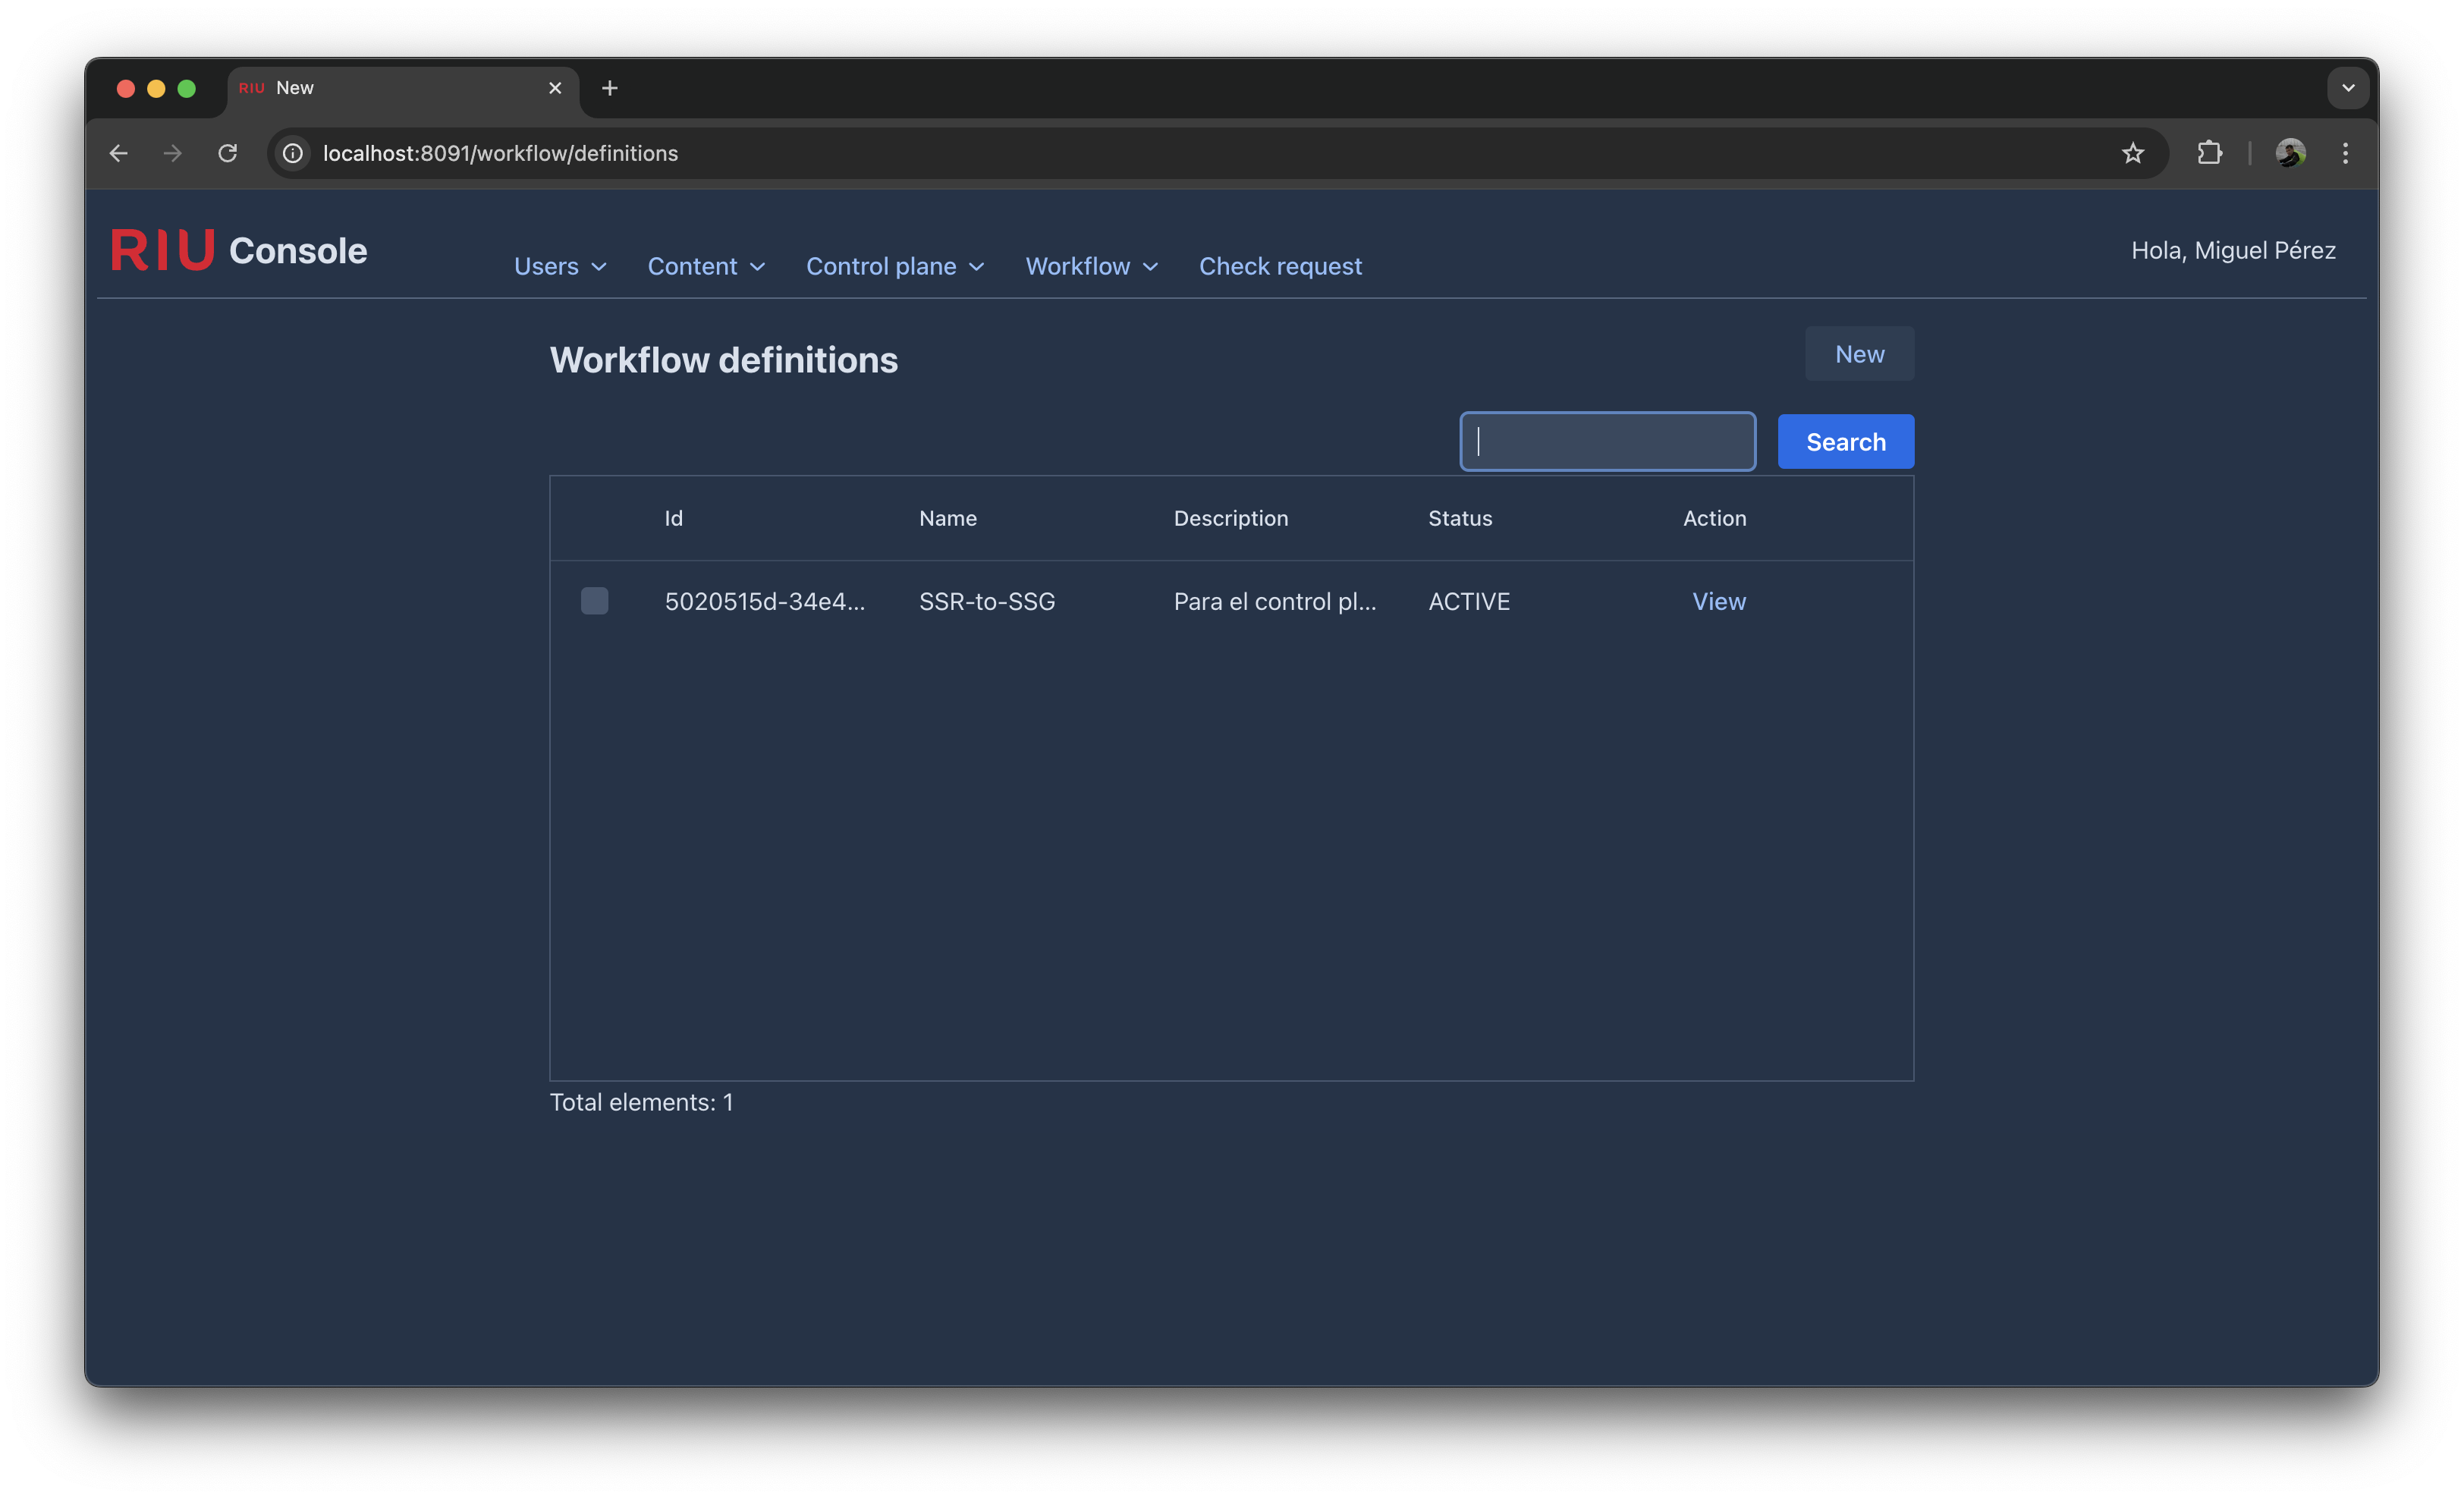Screen dimensions: 2464x1499
Task: Click the Chrome profile avatar icon
Action: point(2290,153)
